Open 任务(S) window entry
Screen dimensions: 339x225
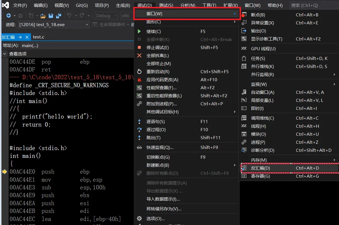289,59
